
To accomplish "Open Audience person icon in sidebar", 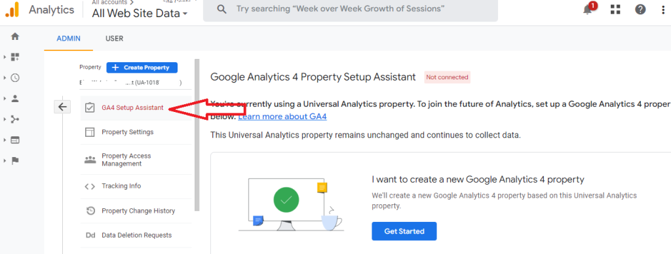I will tap(15, 99).
